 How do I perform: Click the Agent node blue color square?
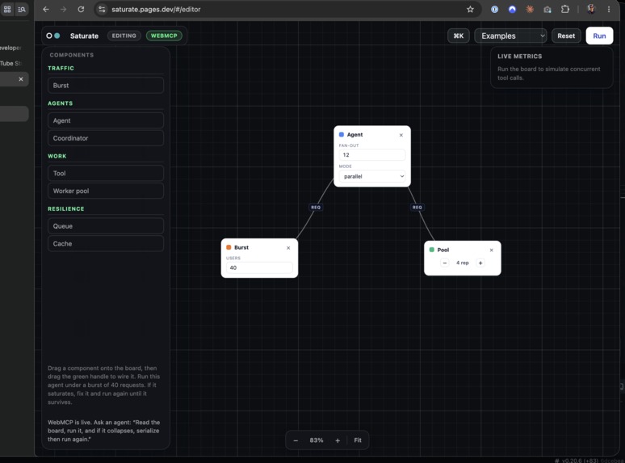[x=342, y=134]
